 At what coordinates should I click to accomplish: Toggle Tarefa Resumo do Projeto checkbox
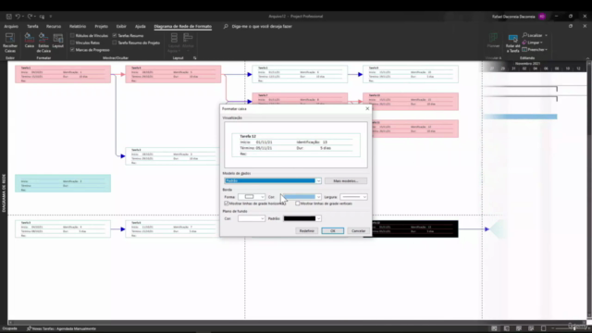click(x=115, y=43)
